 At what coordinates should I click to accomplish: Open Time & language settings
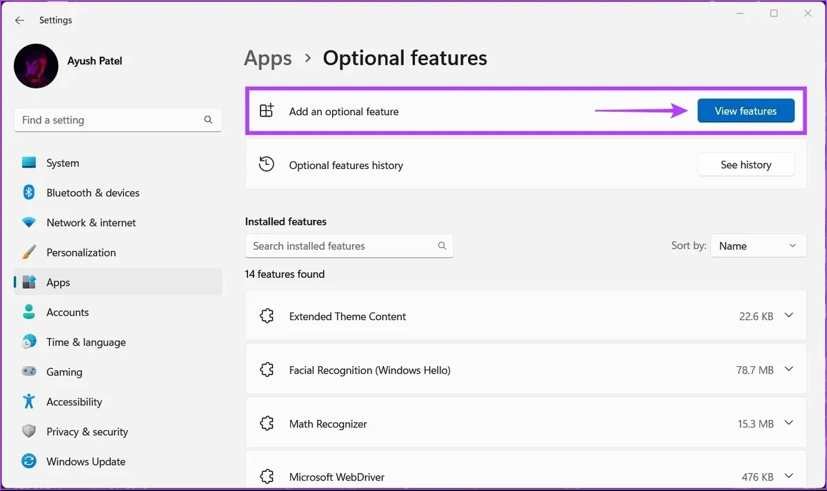tap(85, 342)
